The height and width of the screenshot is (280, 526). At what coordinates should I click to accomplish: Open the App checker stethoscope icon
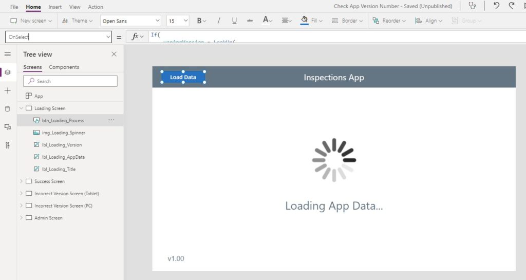point(473,6)
